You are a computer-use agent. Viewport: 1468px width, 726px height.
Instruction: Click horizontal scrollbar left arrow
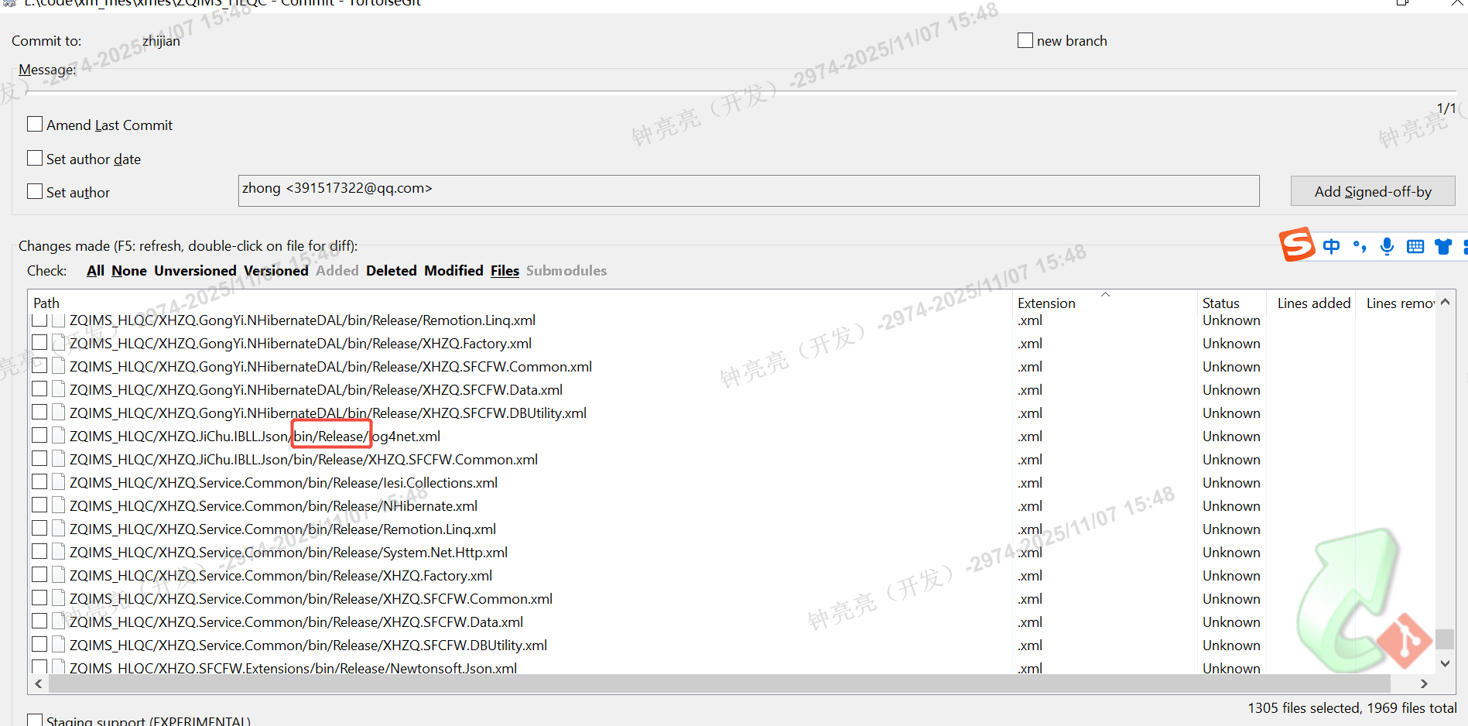click(x=39, y=683)
